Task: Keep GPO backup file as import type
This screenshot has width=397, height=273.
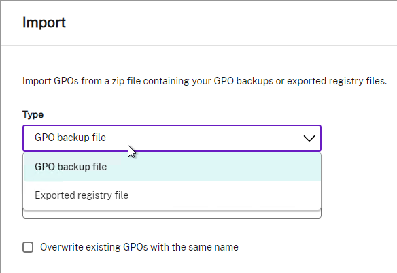Action: click(x=172, y=167)
